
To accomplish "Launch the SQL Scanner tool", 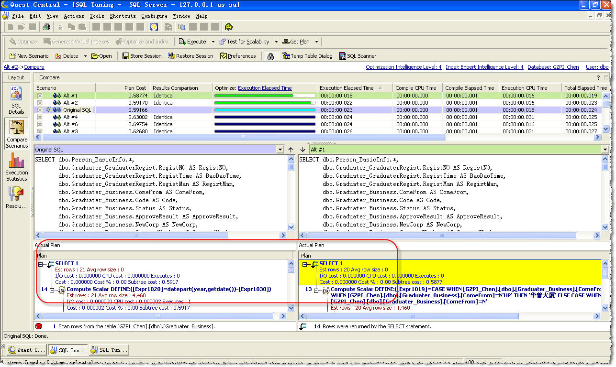I will [x=358, y=56].
